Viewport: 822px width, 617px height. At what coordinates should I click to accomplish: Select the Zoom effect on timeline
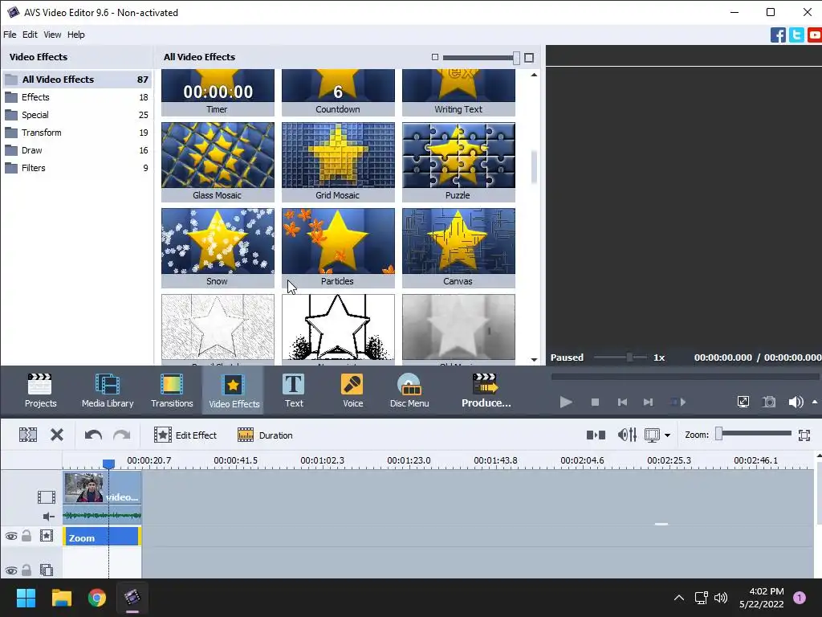tap(102, 537)
